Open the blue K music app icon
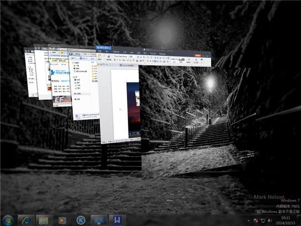Viewport: 301px width, 226px height. coord(80,219)
